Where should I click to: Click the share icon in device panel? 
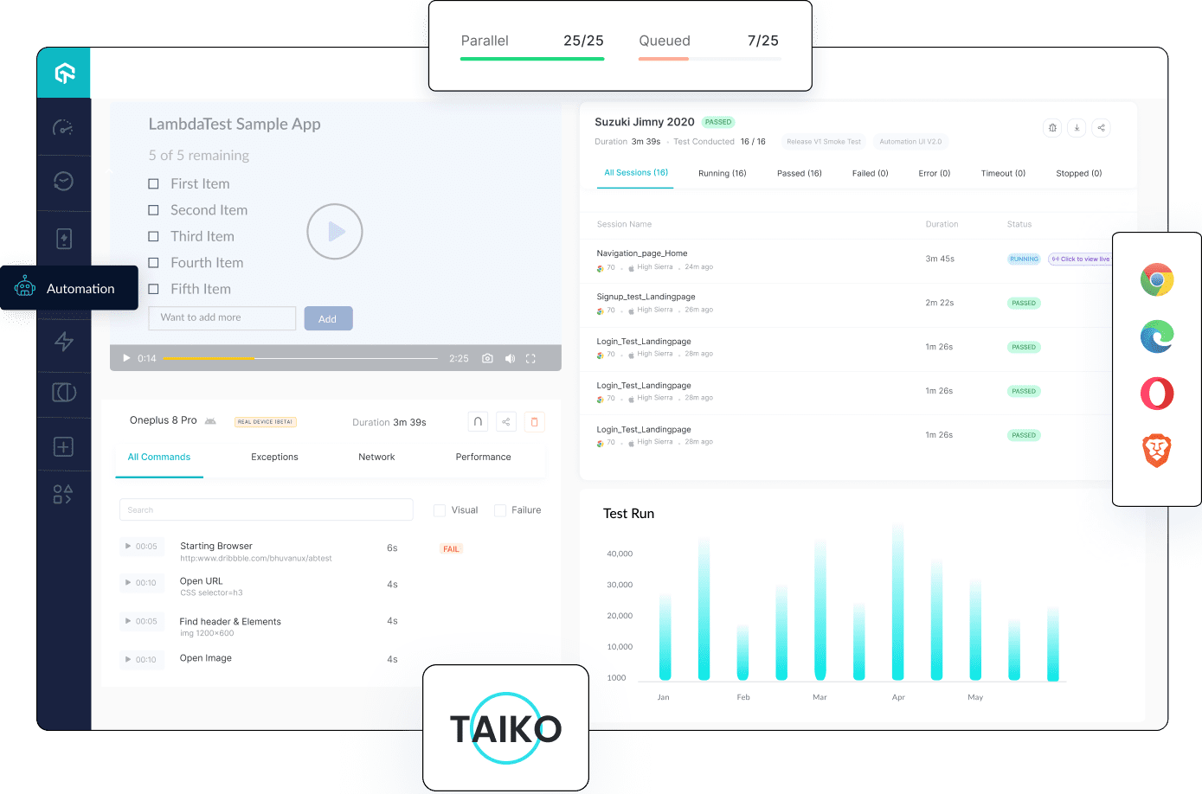pyautogui.click(x=505, y=421)
